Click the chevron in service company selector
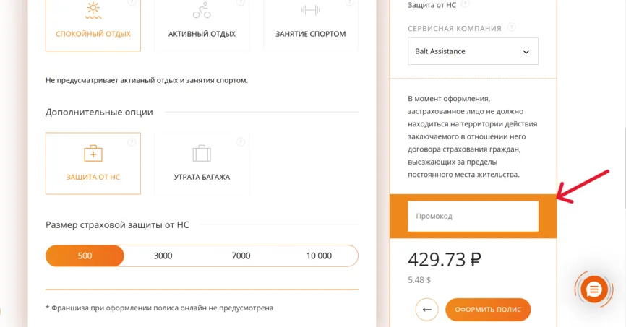626x327 pixels. tap(526, 52)
